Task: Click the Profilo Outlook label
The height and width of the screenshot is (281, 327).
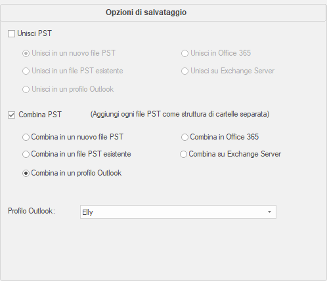Action: 32,211
